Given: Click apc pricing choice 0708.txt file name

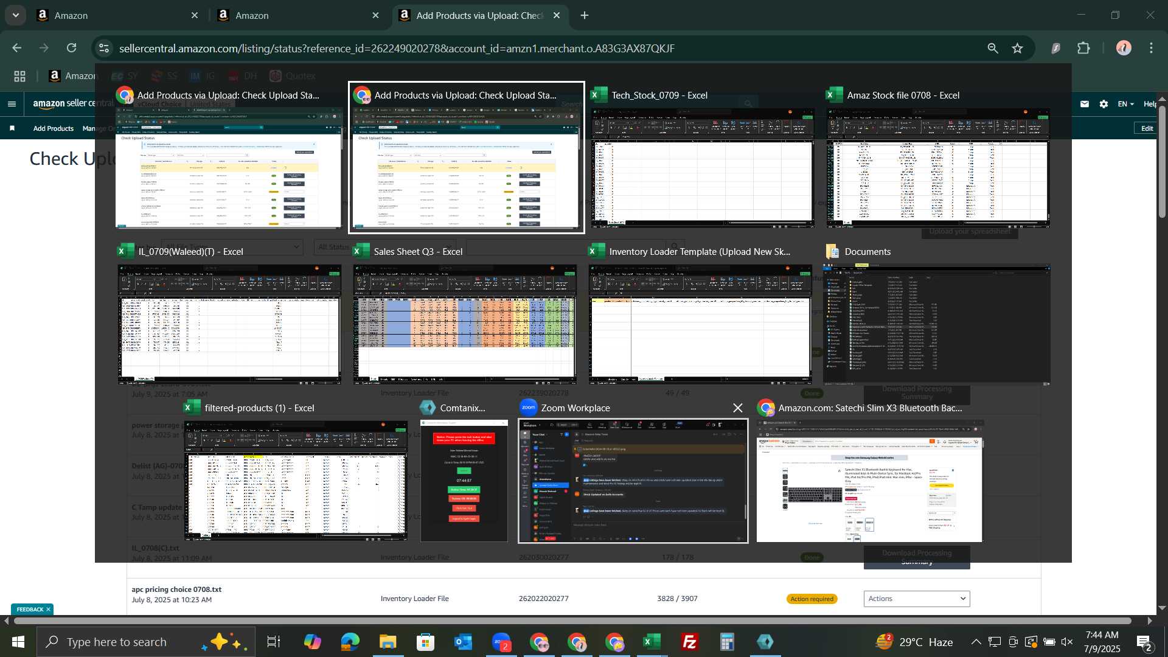Looking at the screenshot, I should coord(176,589).
